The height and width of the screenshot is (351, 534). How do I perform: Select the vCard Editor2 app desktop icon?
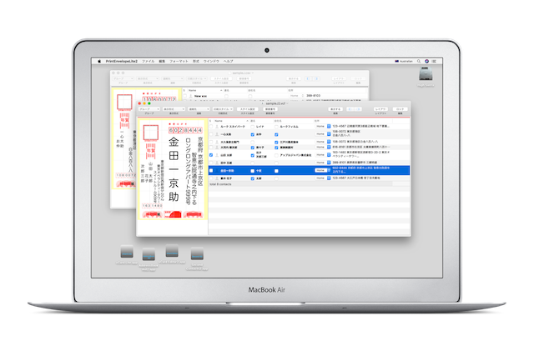point(172,252)
